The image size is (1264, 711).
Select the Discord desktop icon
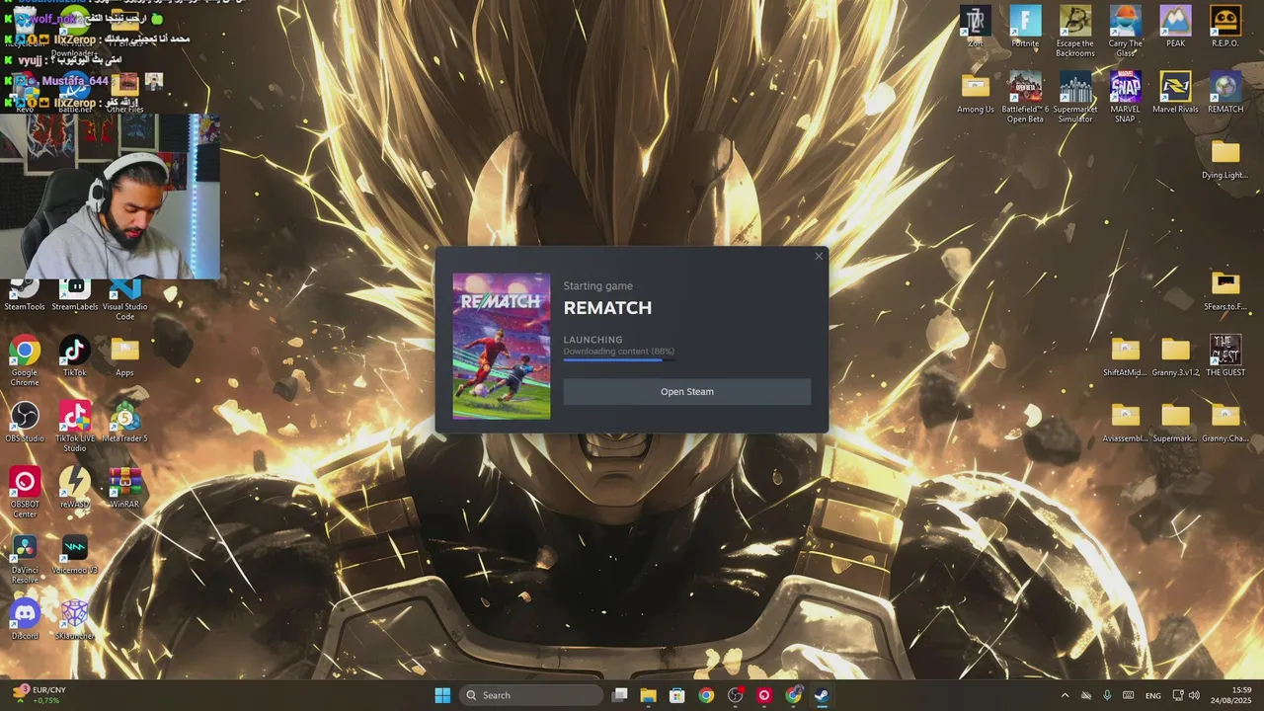click(25, 619)
